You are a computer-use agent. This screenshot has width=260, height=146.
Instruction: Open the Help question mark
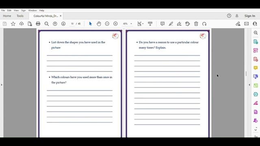pos(229,16)
